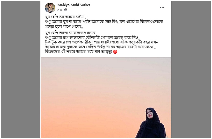
Task: Click the gray margin left of post
Action: coord(21,69)
